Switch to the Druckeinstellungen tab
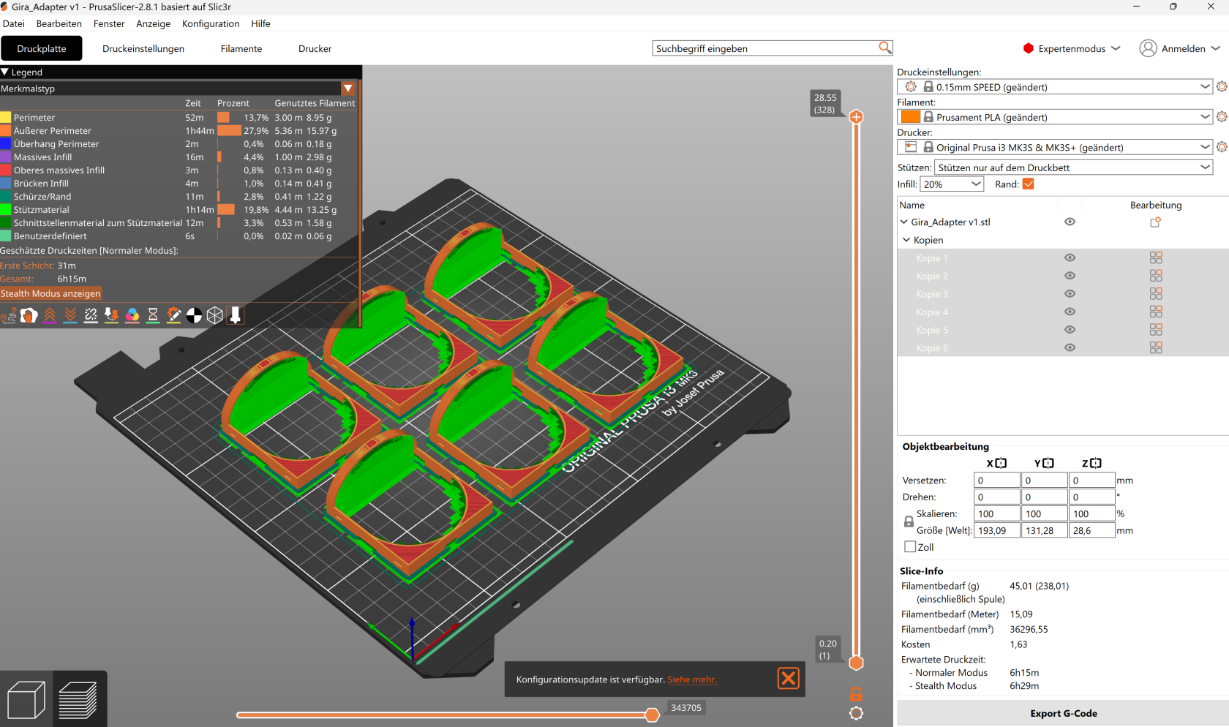This screenshot has height=727, width=1229. pos(143,48)
